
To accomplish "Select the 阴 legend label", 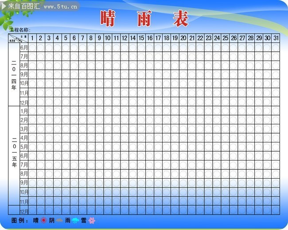I will (52, 220).
